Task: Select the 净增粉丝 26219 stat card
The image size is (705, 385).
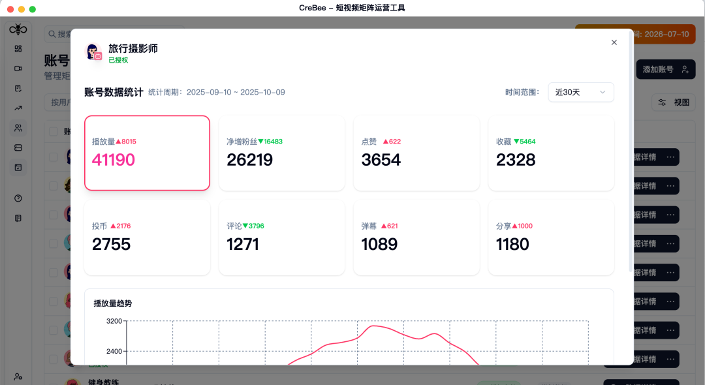Action: [282, 153]
